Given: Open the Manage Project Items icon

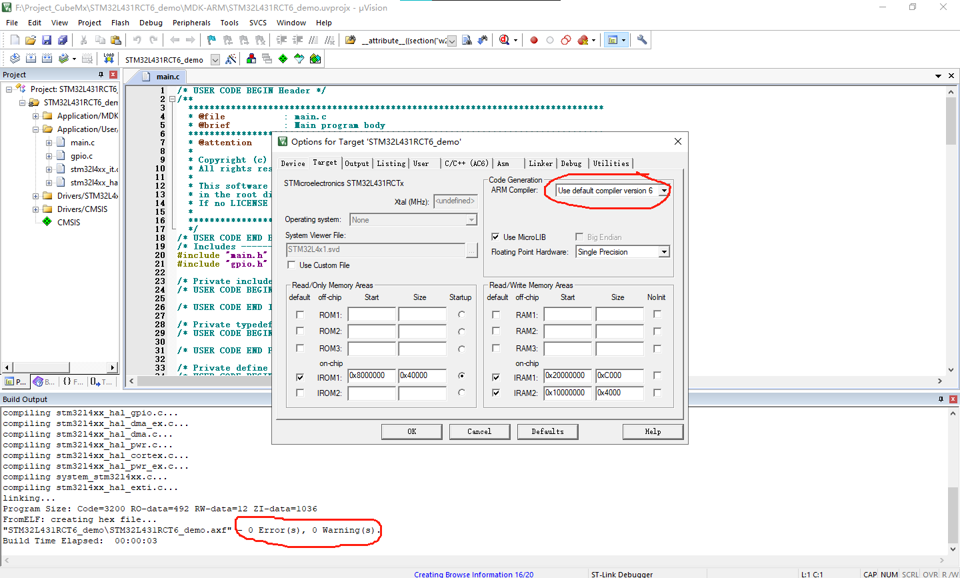Looking at the screenshot, I should [251, 58].
